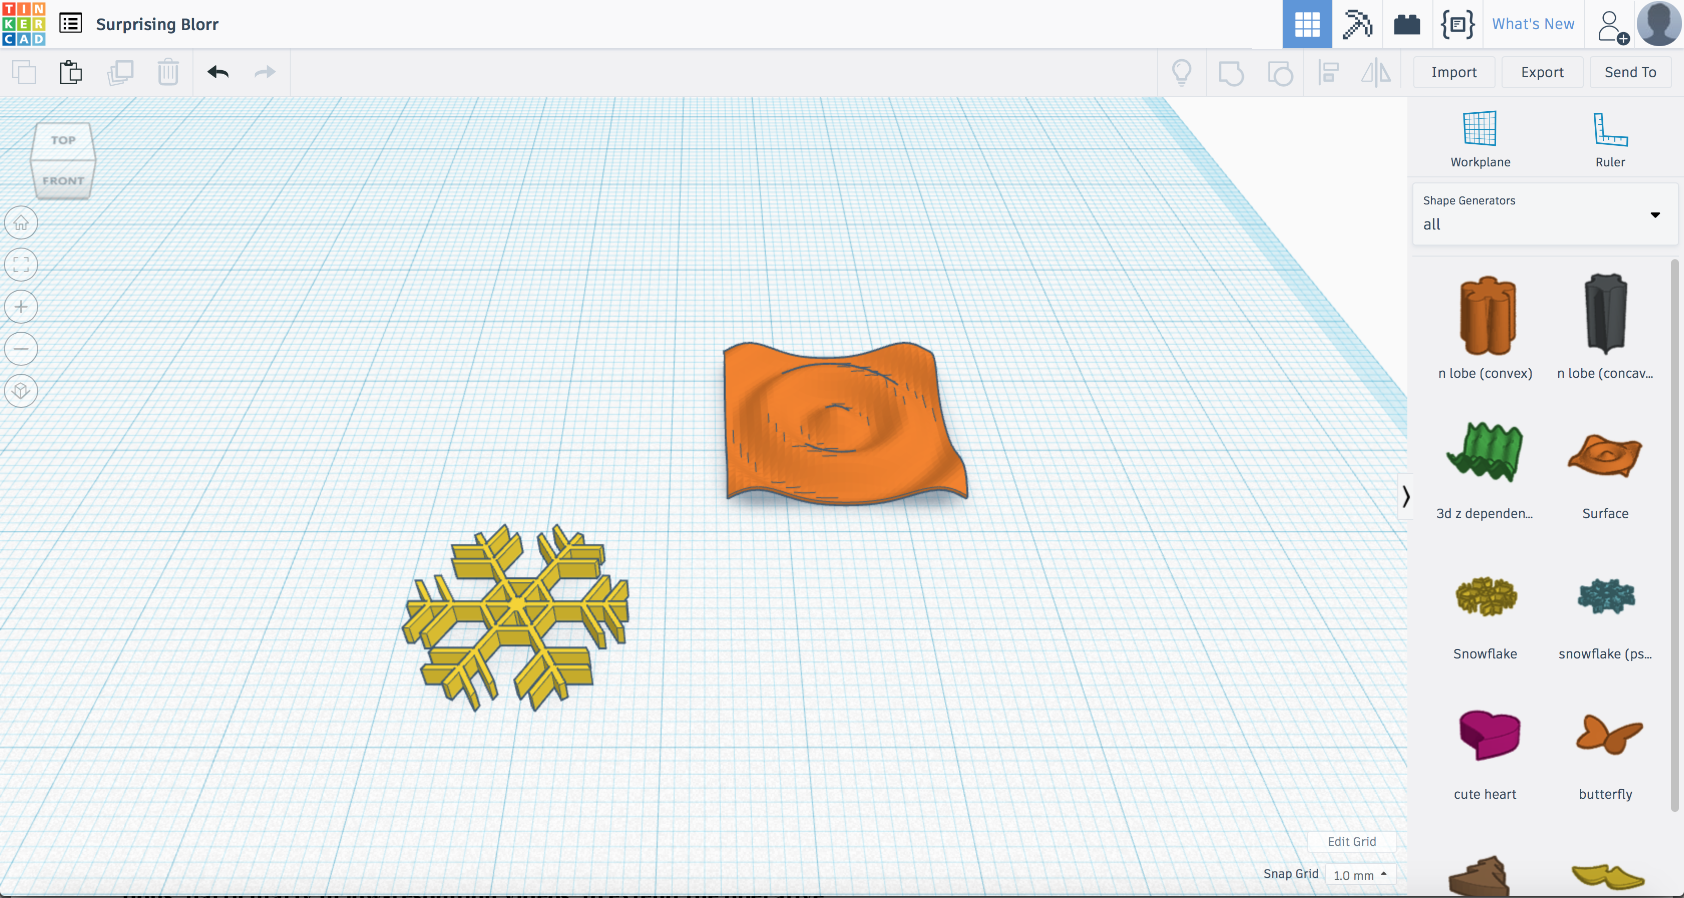Zoom in with the plus icon
The image size is (1684, 898).
pos(21,307)
